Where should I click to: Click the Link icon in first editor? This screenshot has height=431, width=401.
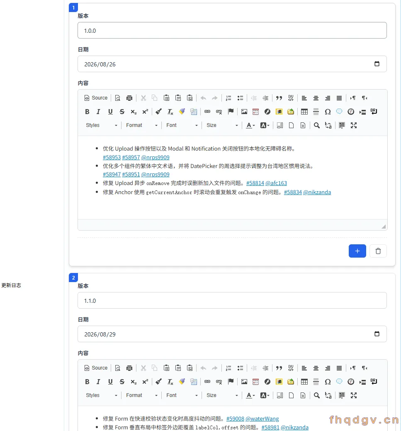[207, 112]
